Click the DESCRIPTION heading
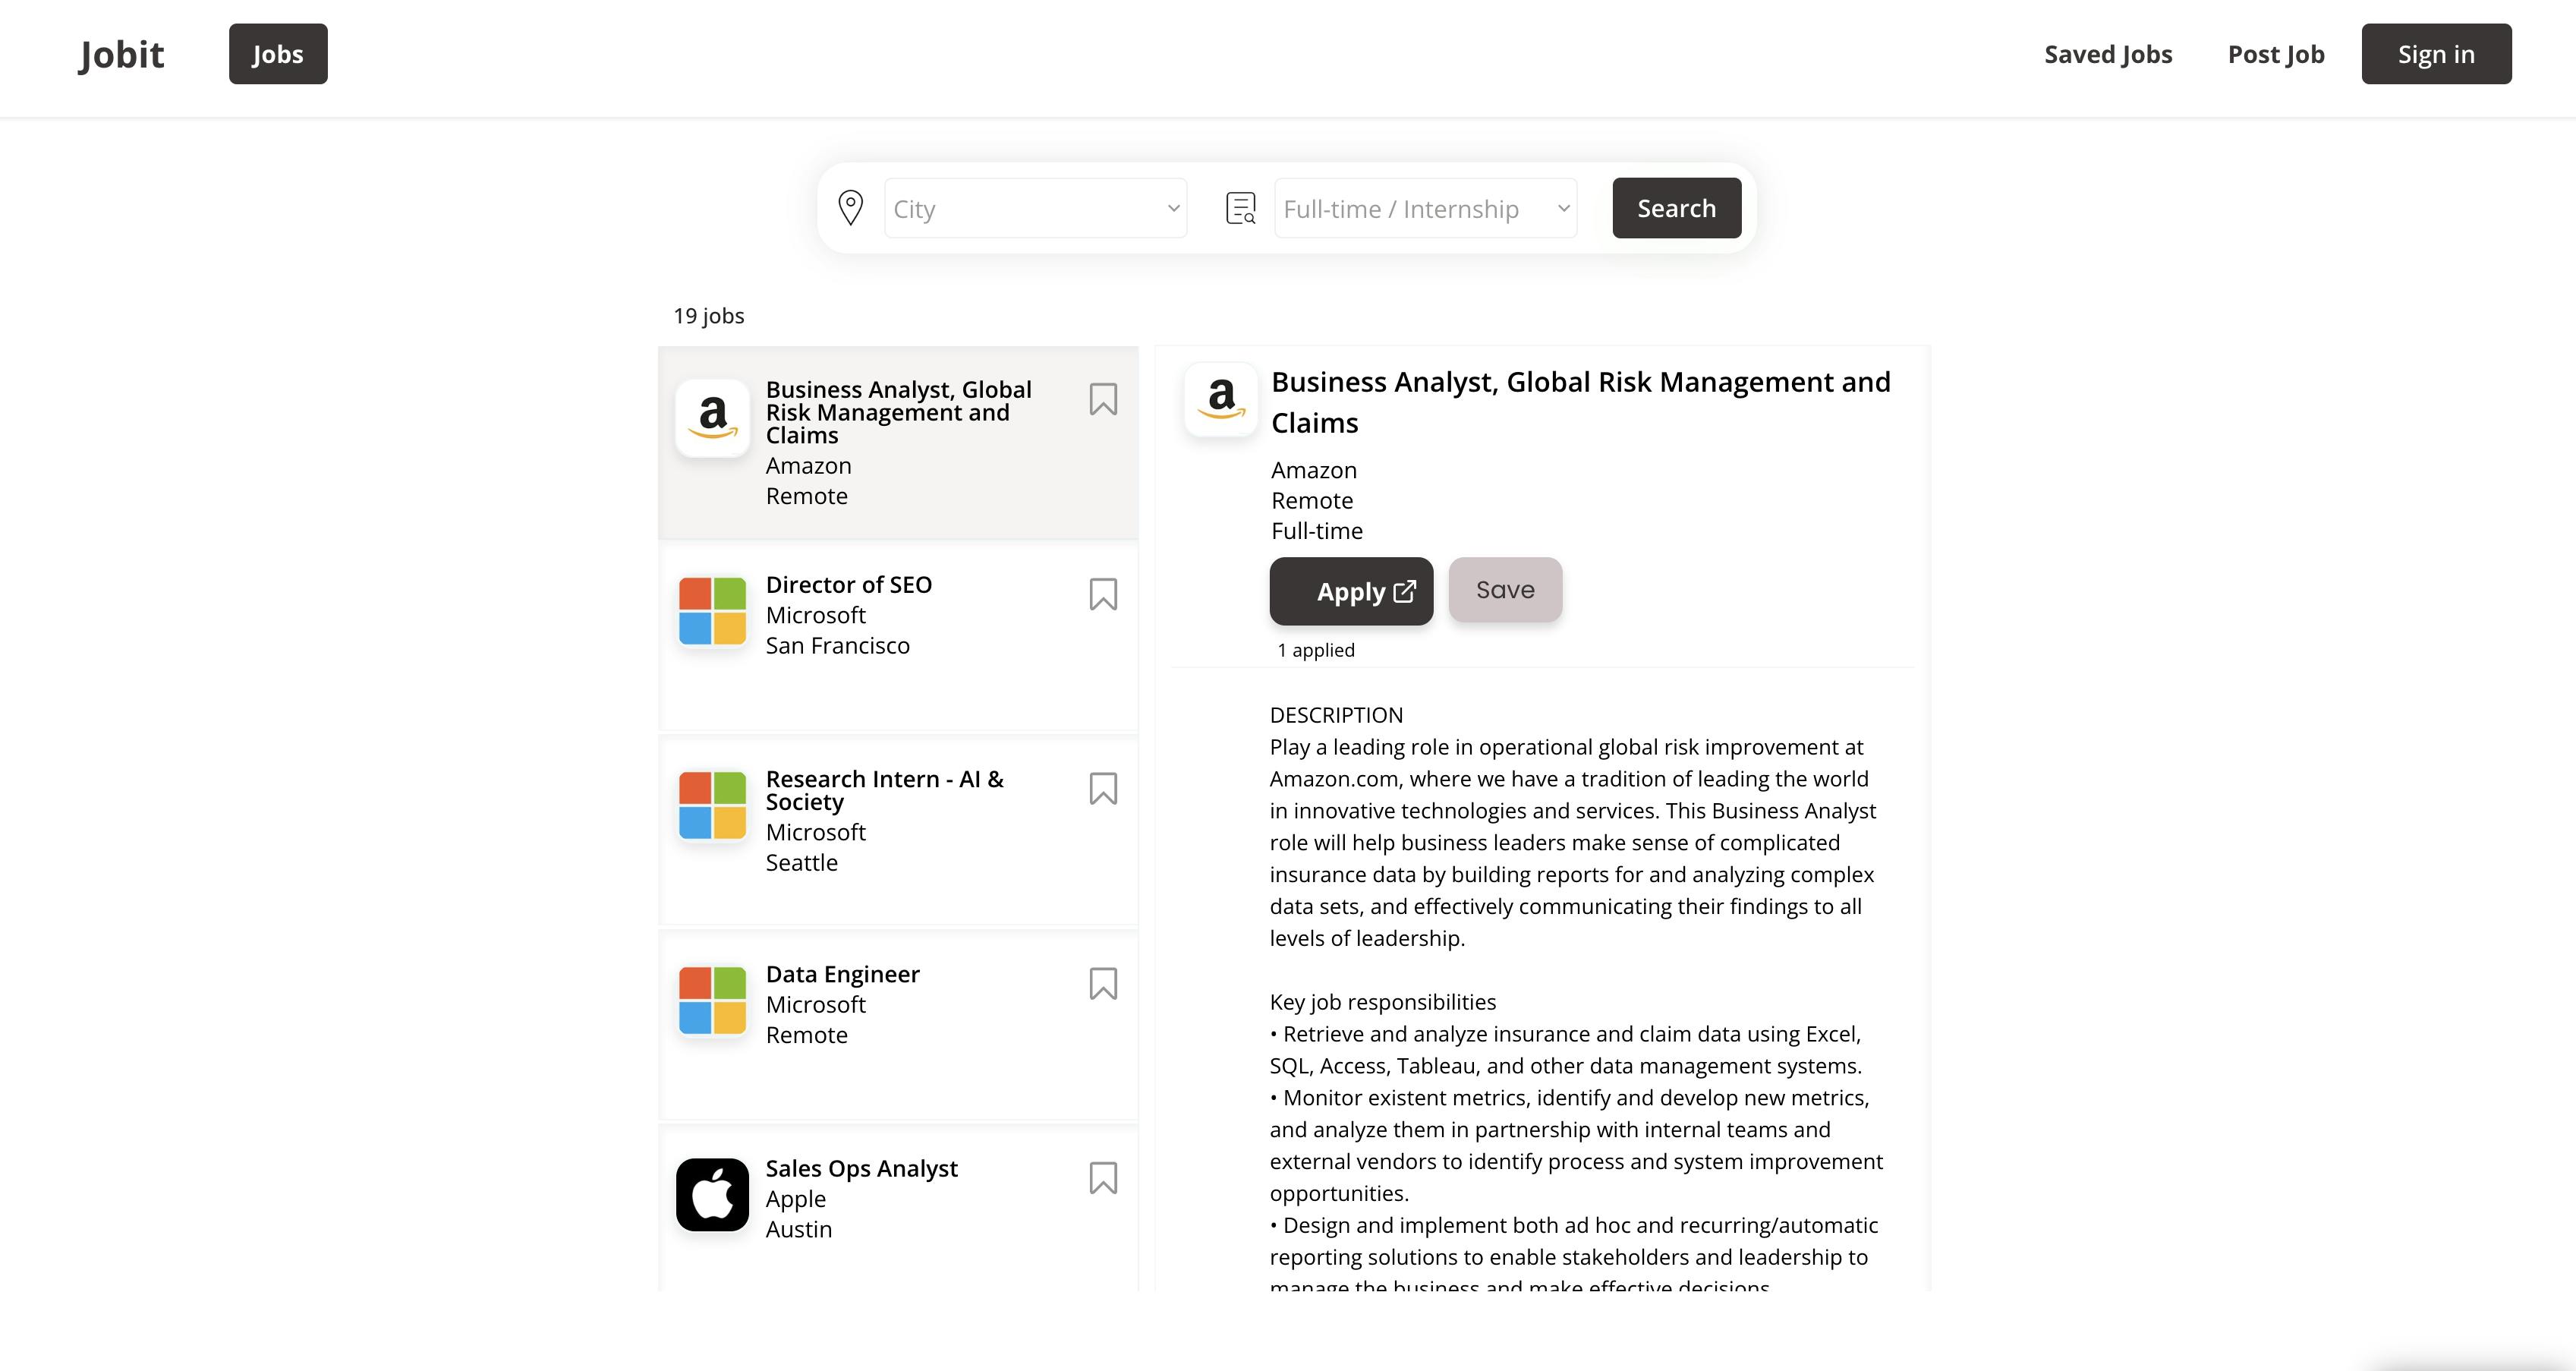The width and height of the screenshot is (2576, 1371). point(1336,715)
